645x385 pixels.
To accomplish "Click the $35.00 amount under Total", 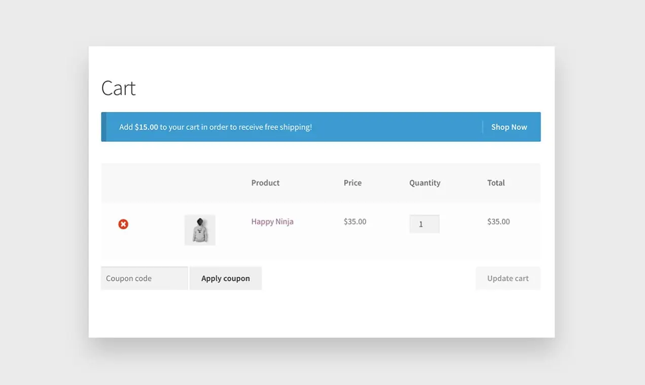I will coord(498,221).
